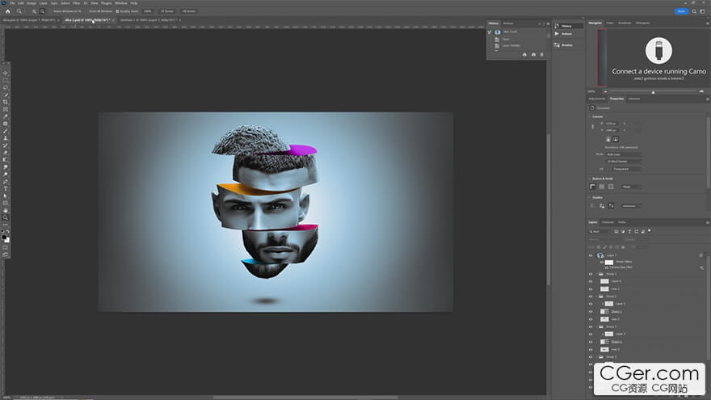The image size is (711, 400).
Task: Select the Hand tool
Action: point(6,210)
